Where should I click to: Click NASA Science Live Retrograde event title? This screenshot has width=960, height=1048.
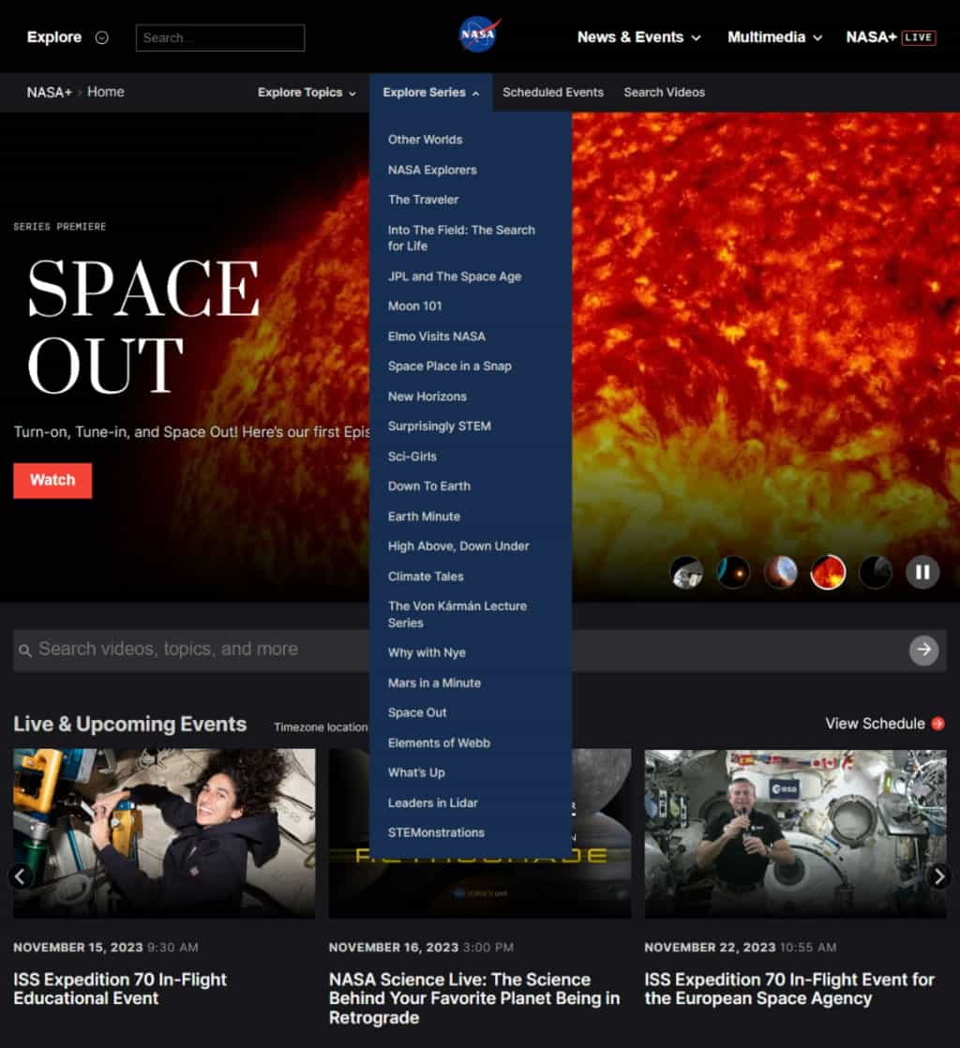point(474,998)
